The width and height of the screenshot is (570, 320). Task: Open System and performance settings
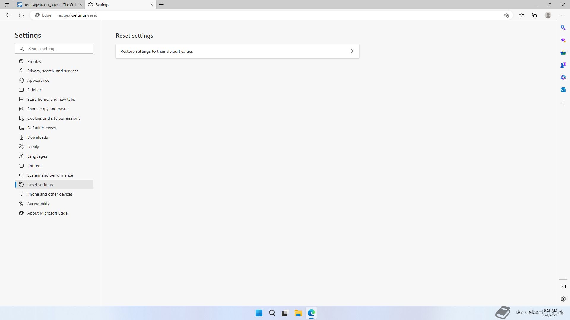click(50, 175)
